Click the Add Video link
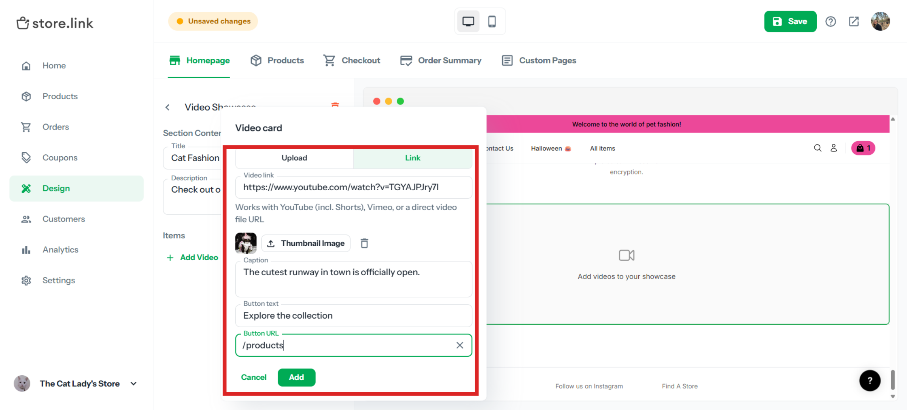 click(193, 257)
